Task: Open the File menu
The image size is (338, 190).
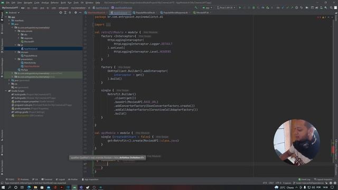Action: (x=8, y=3)
